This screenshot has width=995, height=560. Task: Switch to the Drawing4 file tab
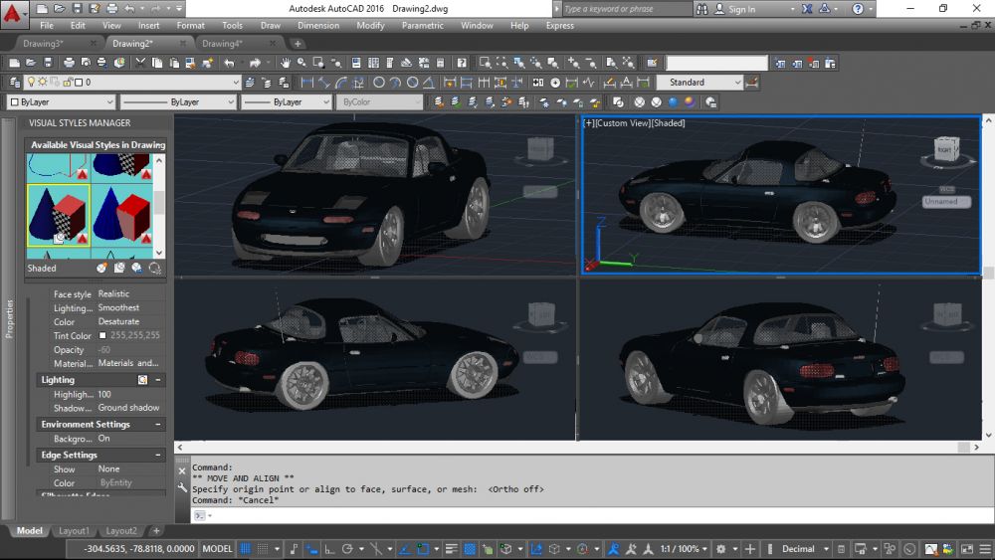222,44
